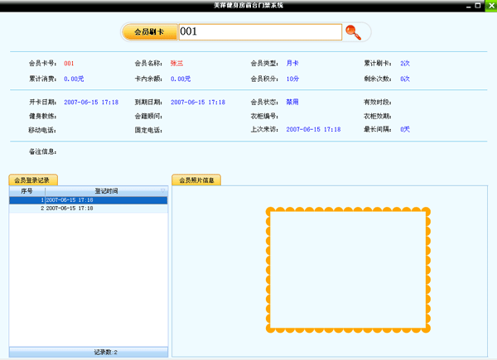Switch to the 会员登录记录 tab
Screen dimensions: 497x360
pos(32,180)
